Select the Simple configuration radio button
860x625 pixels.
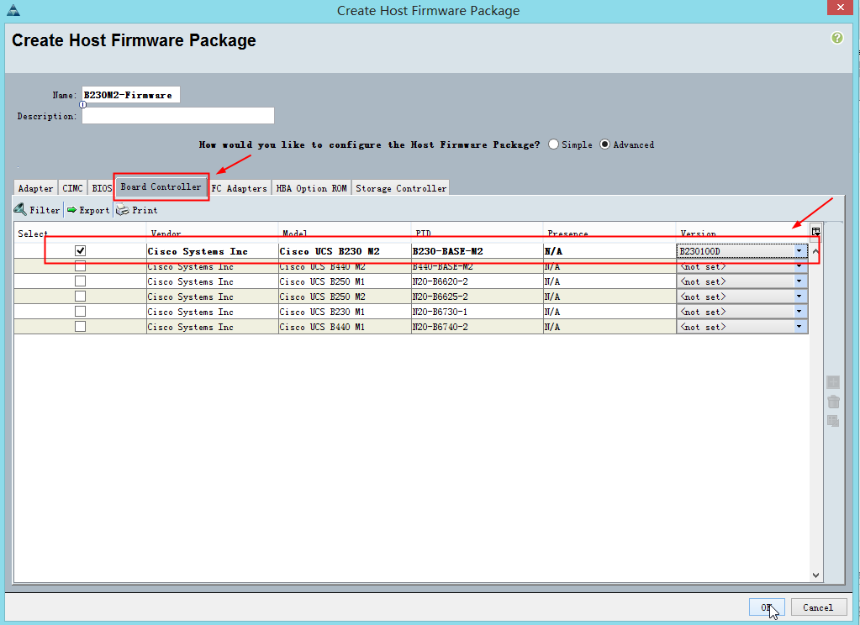point(553,144)
